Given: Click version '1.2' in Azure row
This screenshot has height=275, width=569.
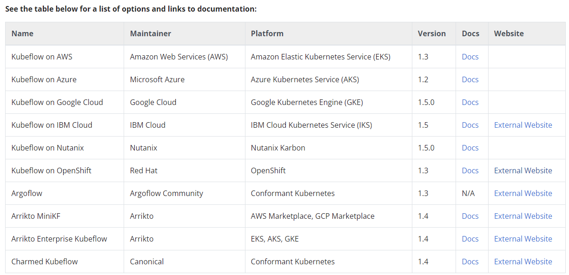Looking at the screenshot, I should point(434,79).
